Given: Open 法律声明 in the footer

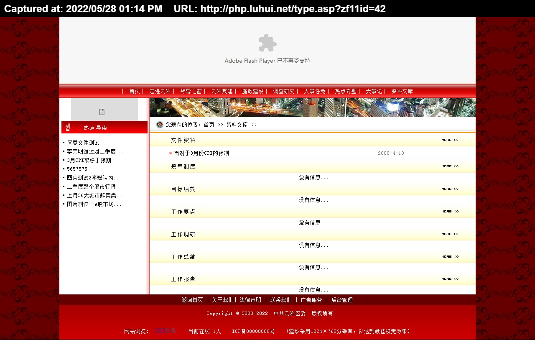Looking at the screenshot, I should click(250, 300).
